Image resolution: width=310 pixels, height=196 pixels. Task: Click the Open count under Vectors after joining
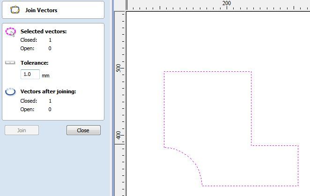point(50,109)
